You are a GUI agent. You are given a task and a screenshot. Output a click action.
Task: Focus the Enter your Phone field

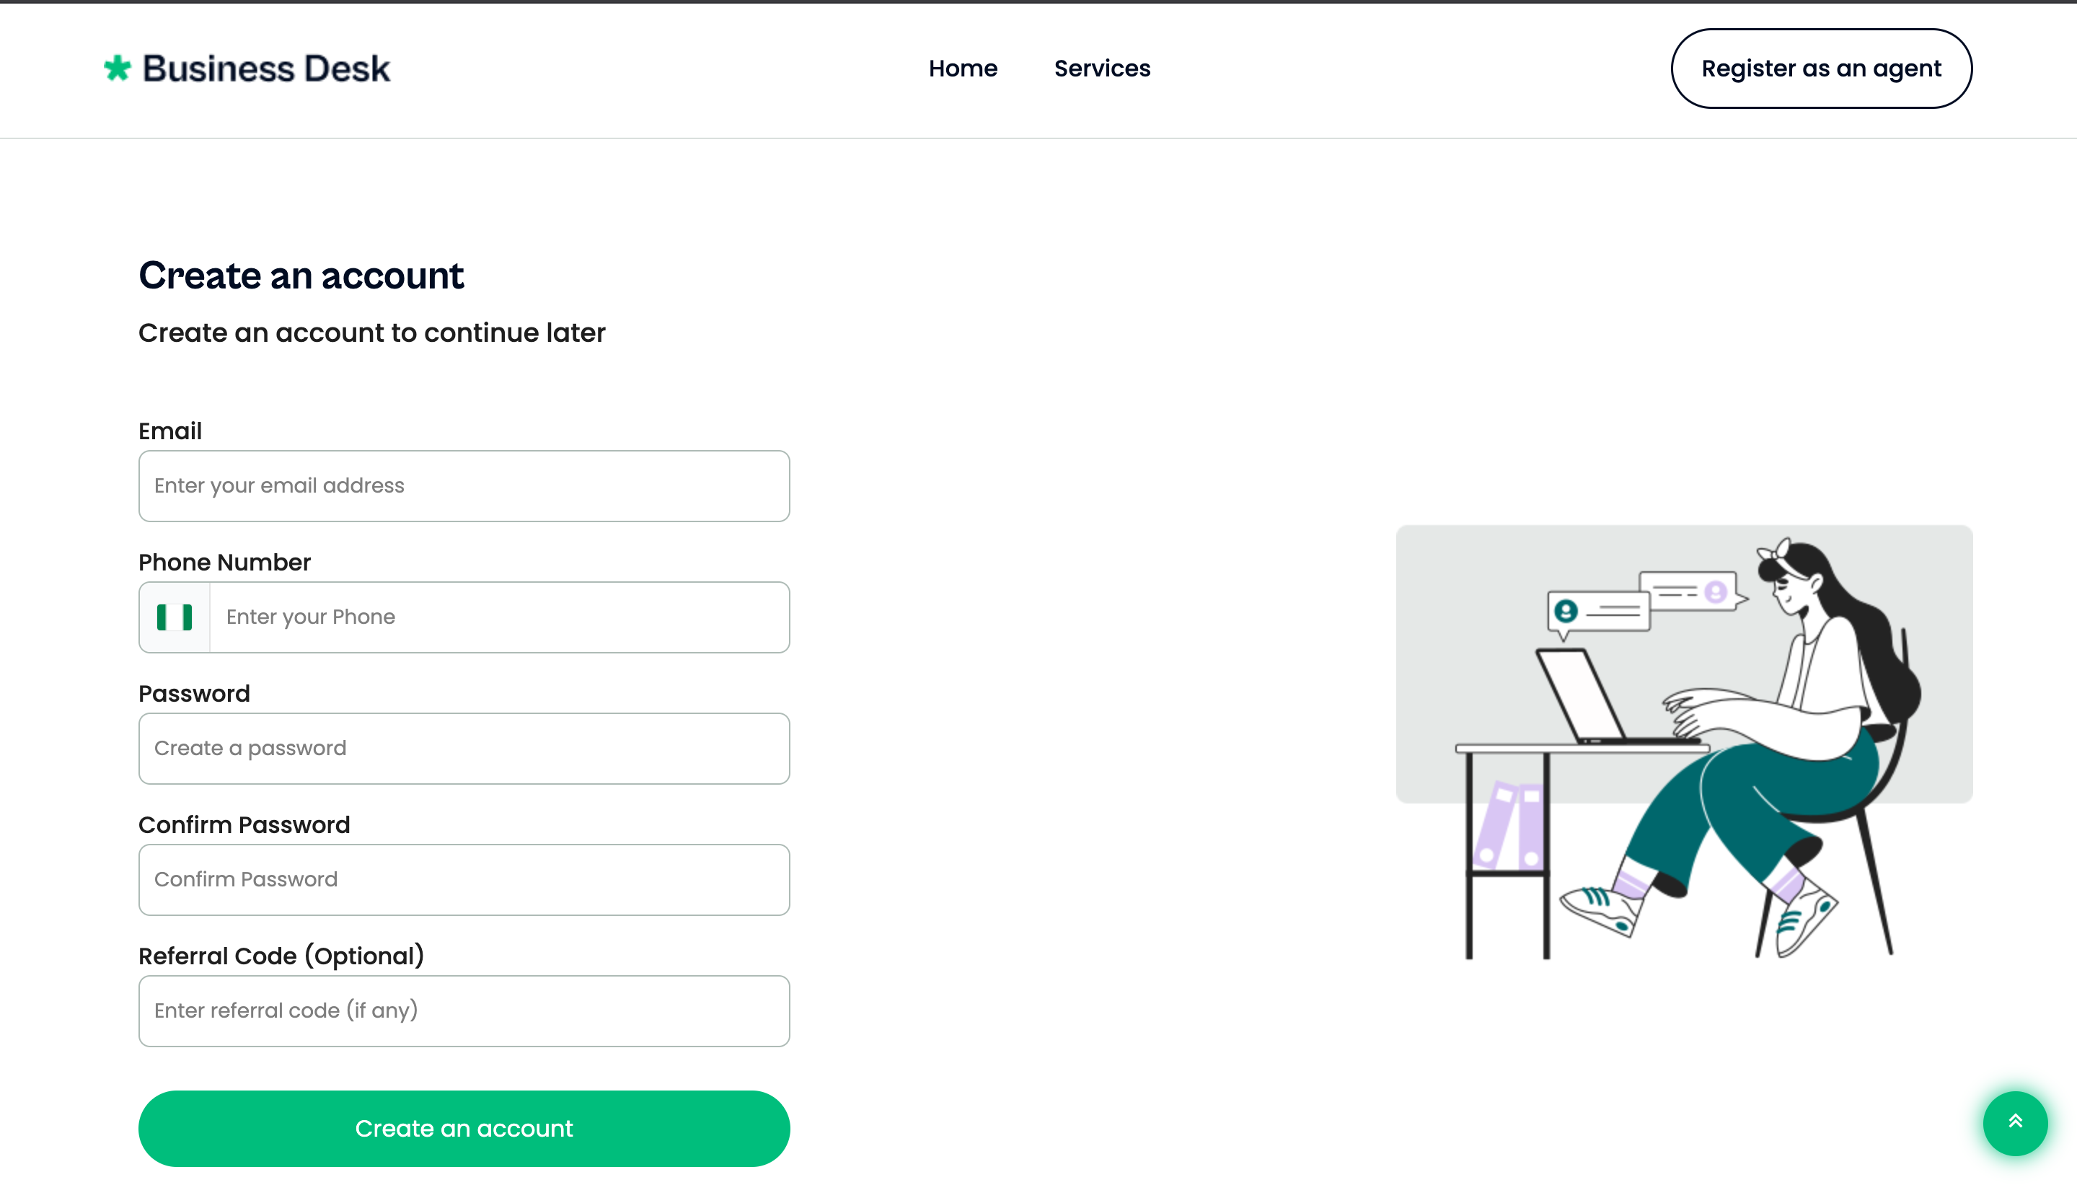click(500, 617)
